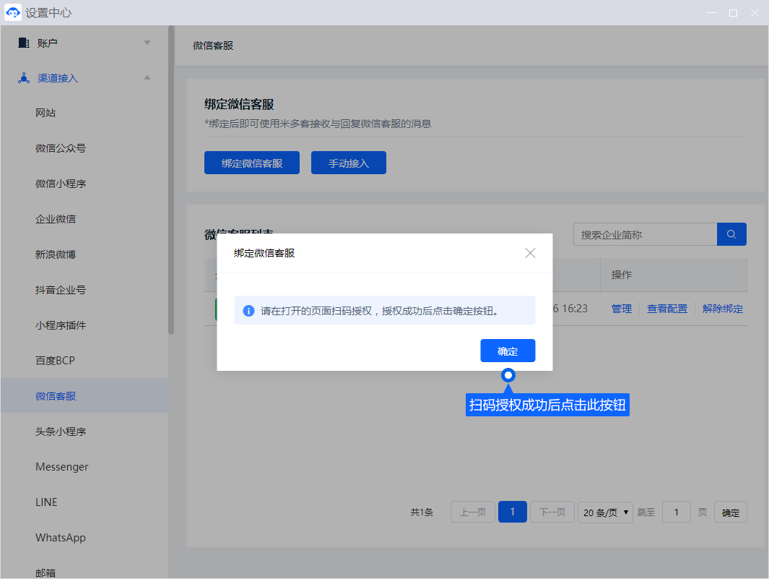Click the search magnifier icon button
The height and width of the screenshot is (579, 769).
(x=731, y=234)
